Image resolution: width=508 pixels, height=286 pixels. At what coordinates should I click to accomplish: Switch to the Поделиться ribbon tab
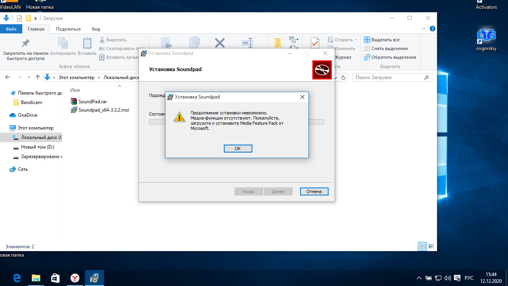point(68,29)
